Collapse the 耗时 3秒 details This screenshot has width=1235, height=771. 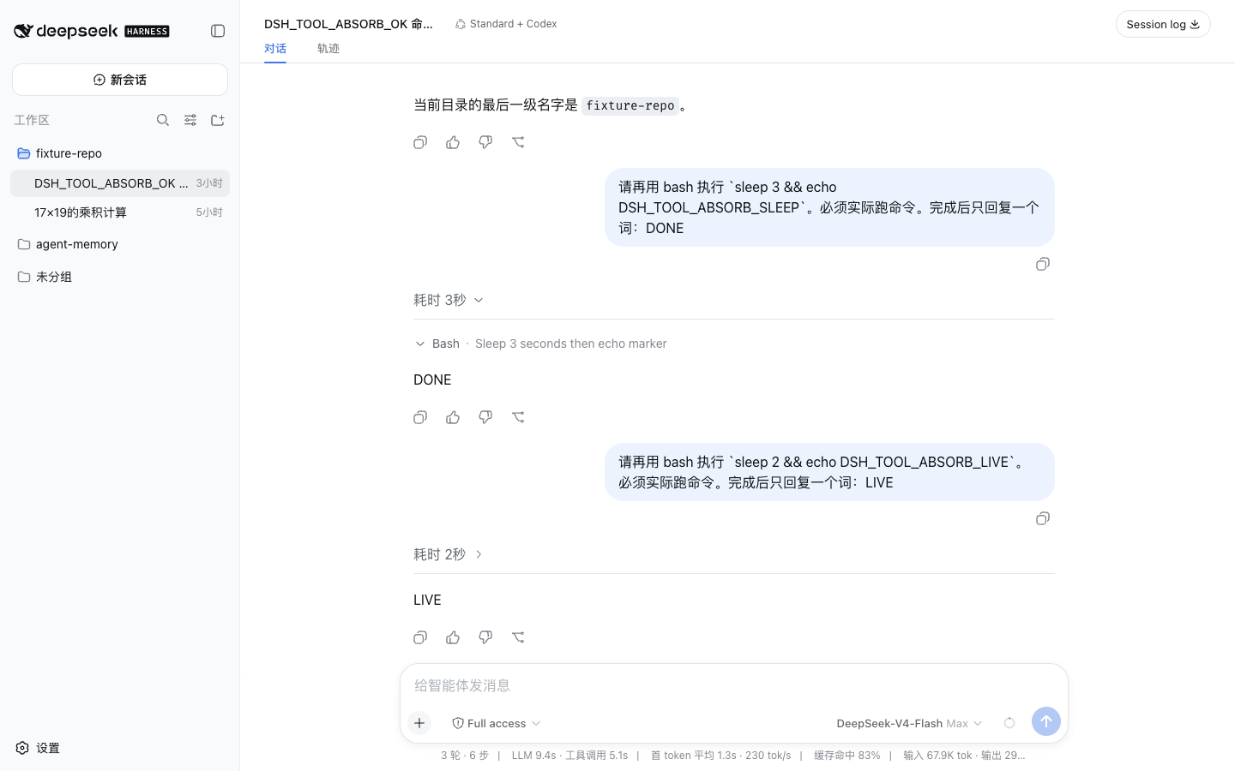coord(449,300)
